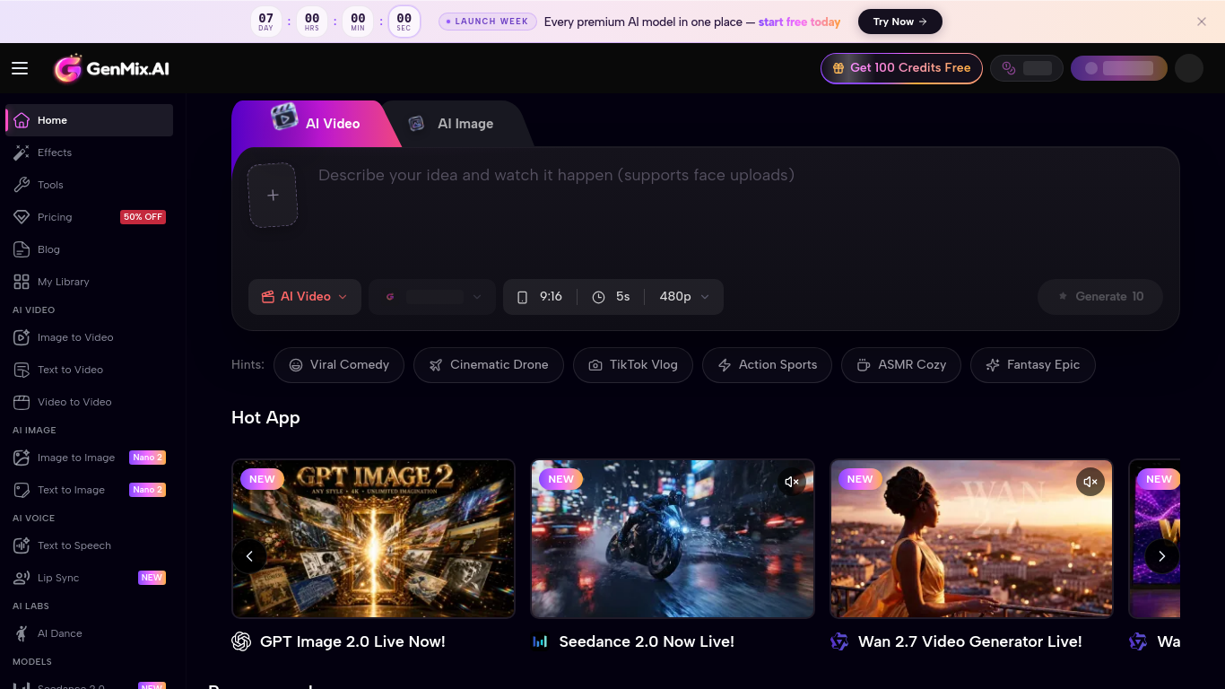Open Text to Image in the sidebar
The image size is (1225, 689).
(x=90, y=490)
